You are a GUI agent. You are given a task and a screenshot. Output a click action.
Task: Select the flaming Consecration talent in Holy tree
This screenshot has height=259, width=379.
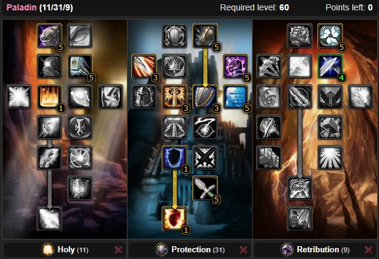pyautogui.click(x=49, y=97)
